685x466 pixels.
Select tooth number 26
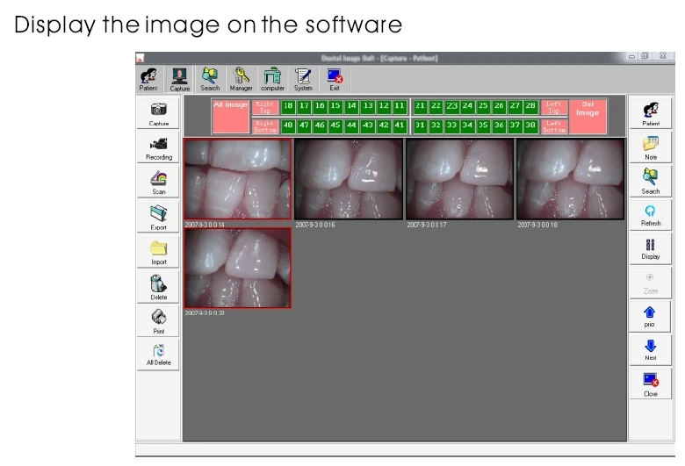click(x=499, y=106)
